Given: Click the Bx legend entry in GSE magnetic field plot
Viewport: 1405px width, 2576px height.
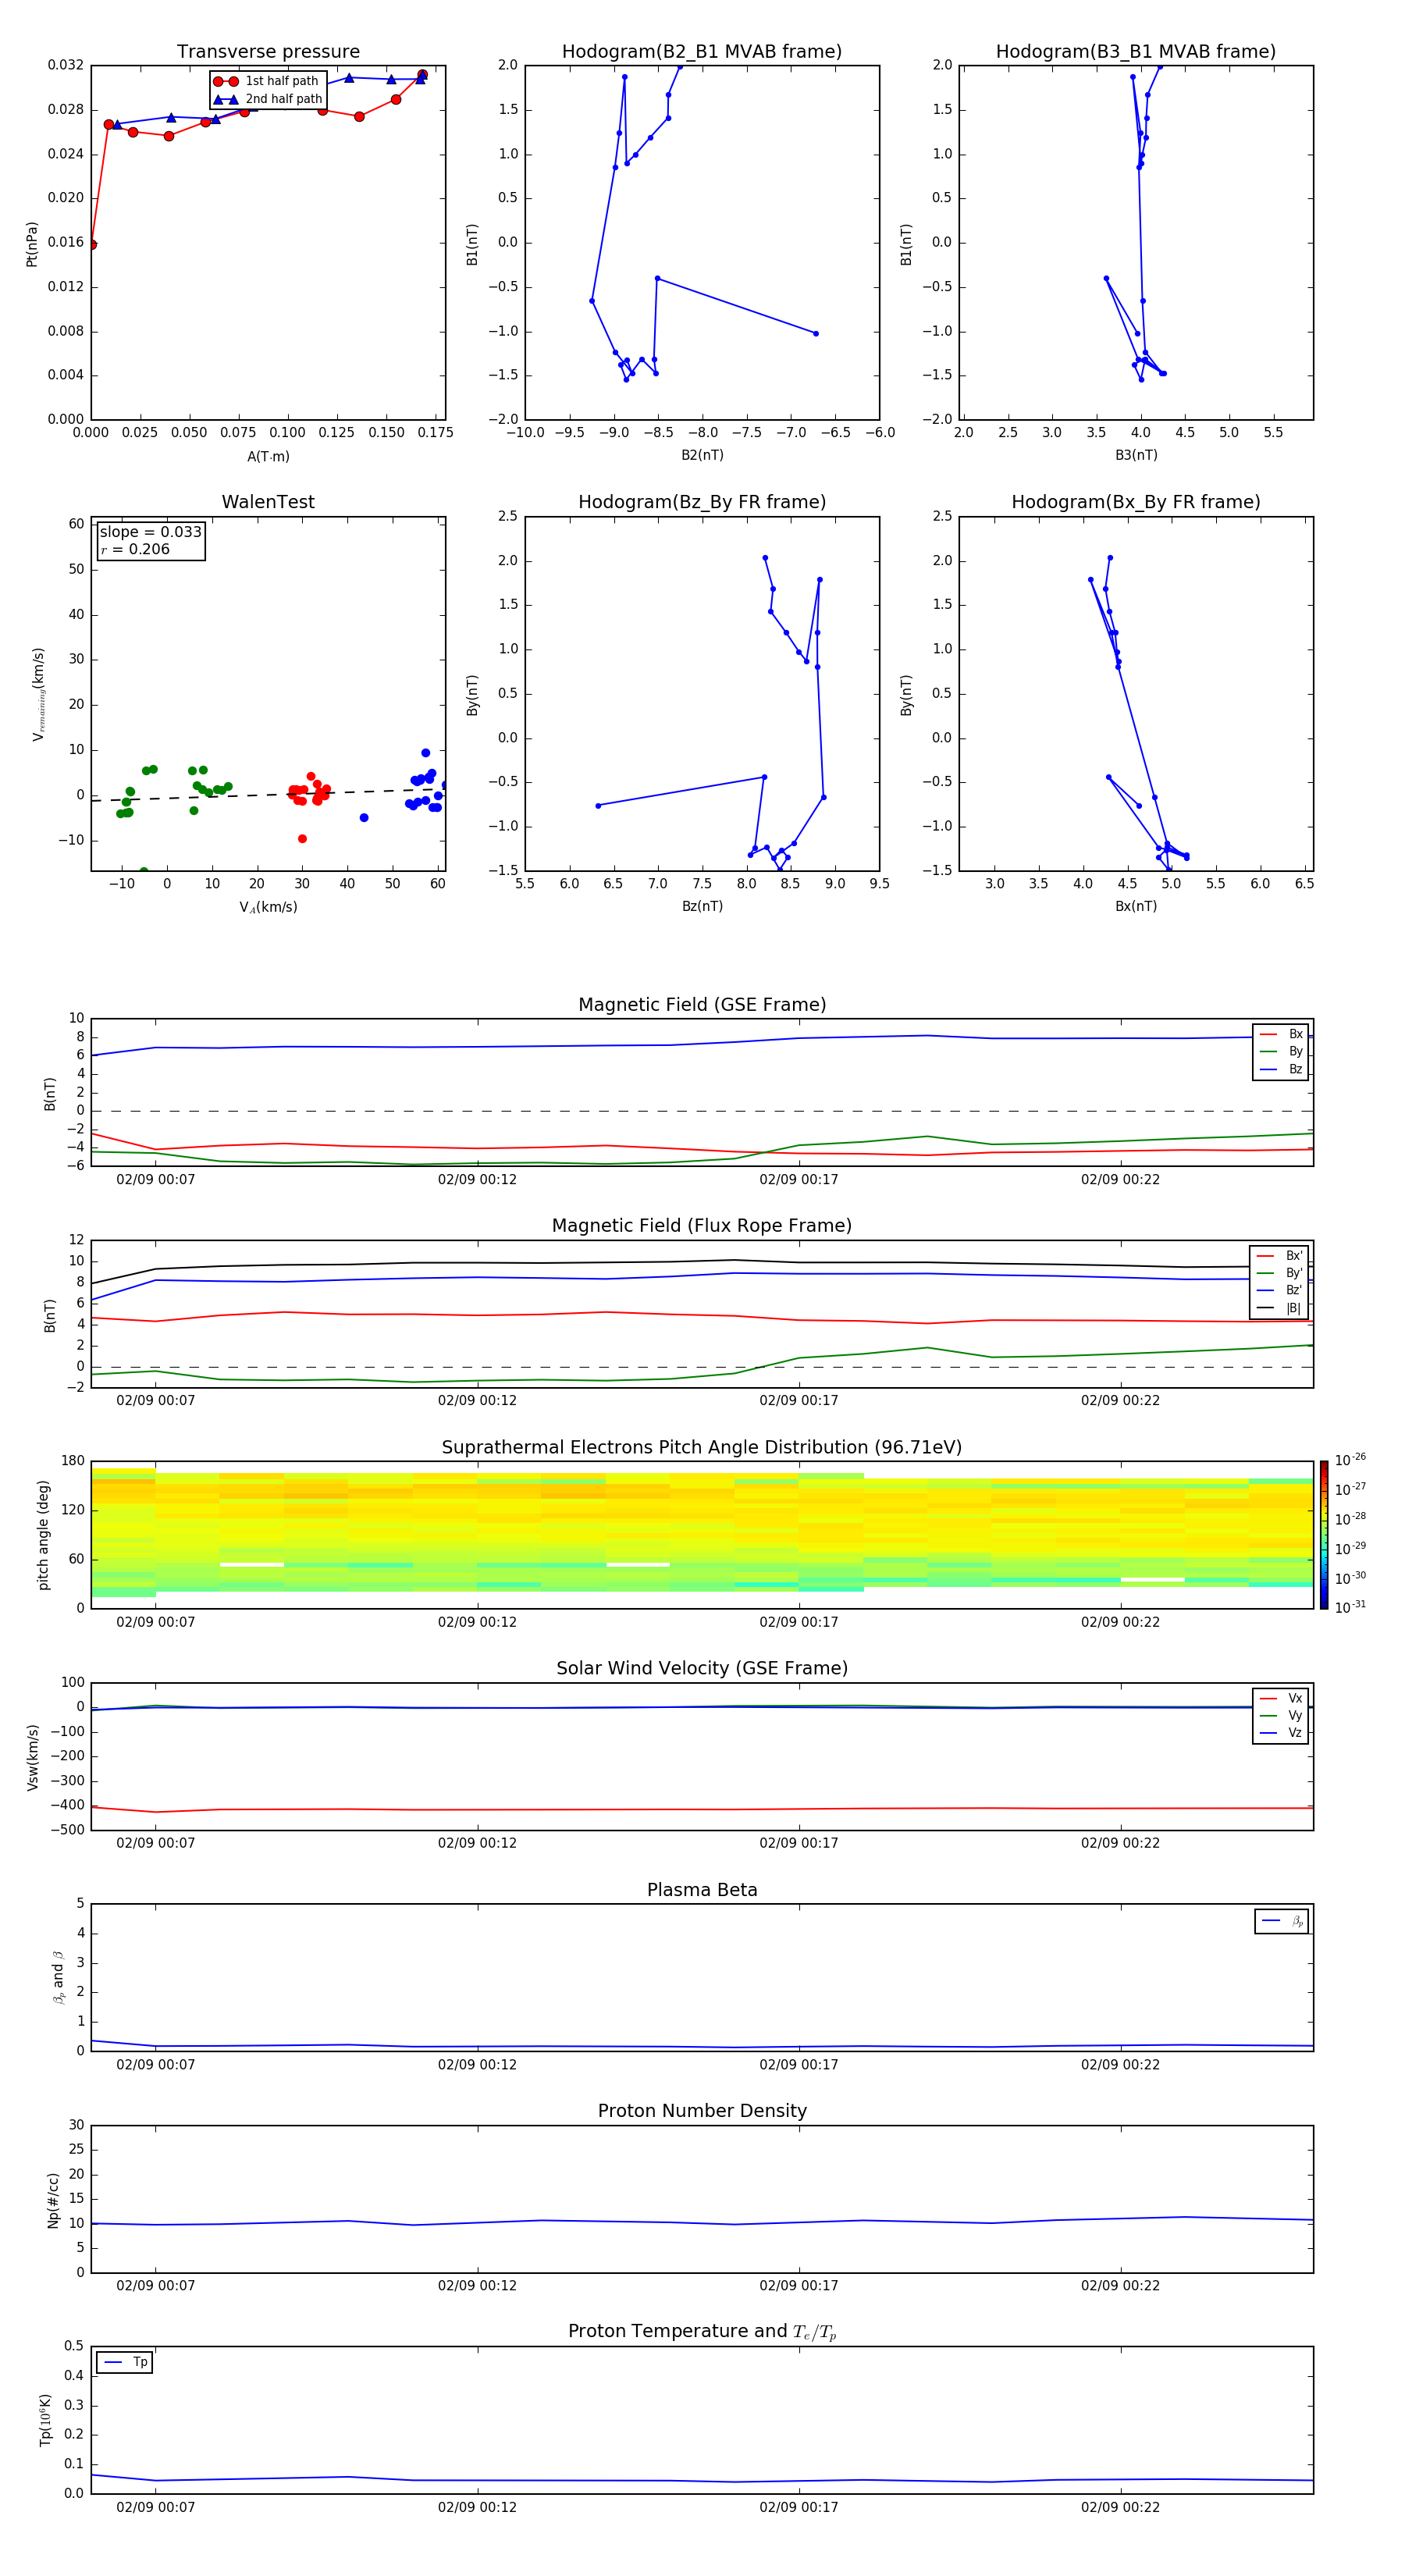Looking at the screenshot, I should click(x=1281, y=1034).
